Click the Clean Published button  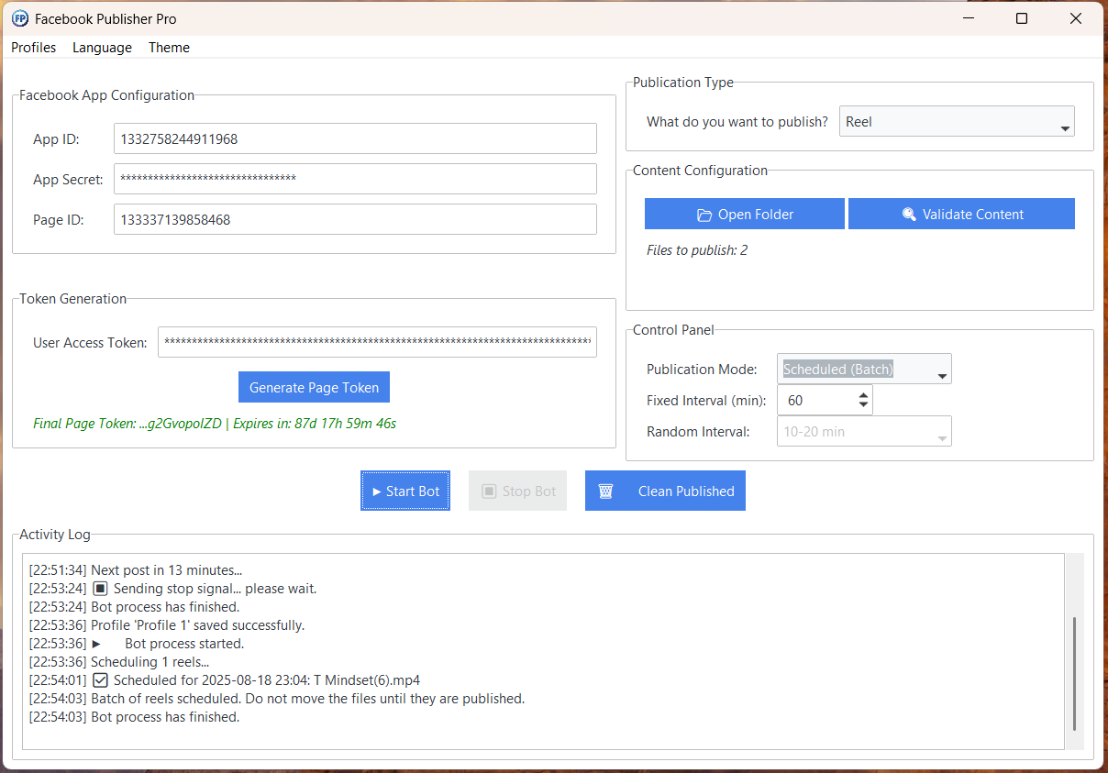(665, 491)
